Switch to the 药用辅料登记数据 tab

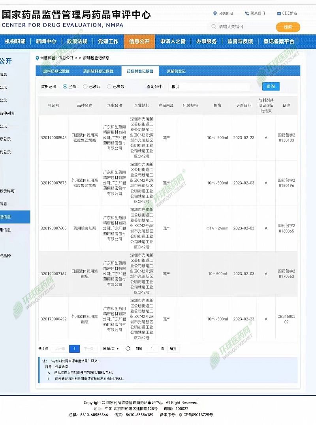click(x=98, y=71)
